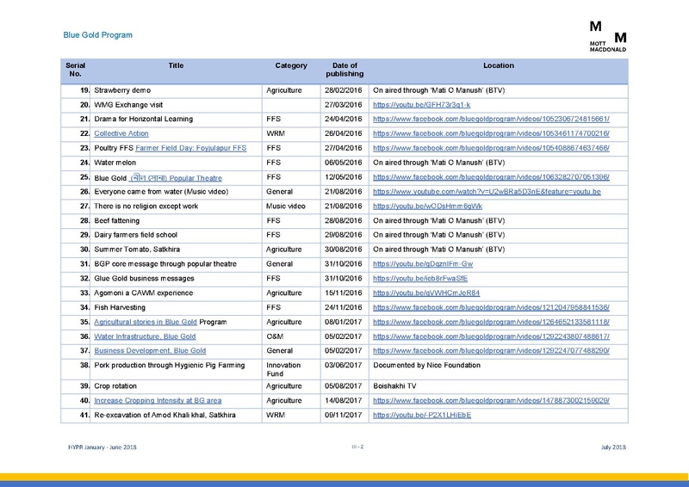
Task: Open the Facebook video link for Drama for Horizontal Learning
Action: [491, 119]
